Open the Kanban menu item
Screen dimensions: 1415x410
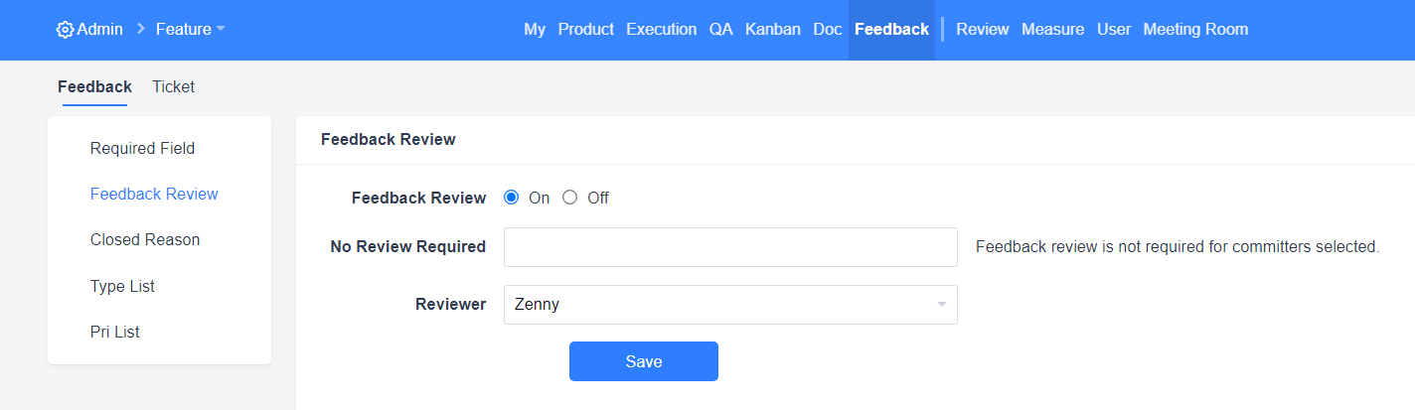[x=772, y=30]
